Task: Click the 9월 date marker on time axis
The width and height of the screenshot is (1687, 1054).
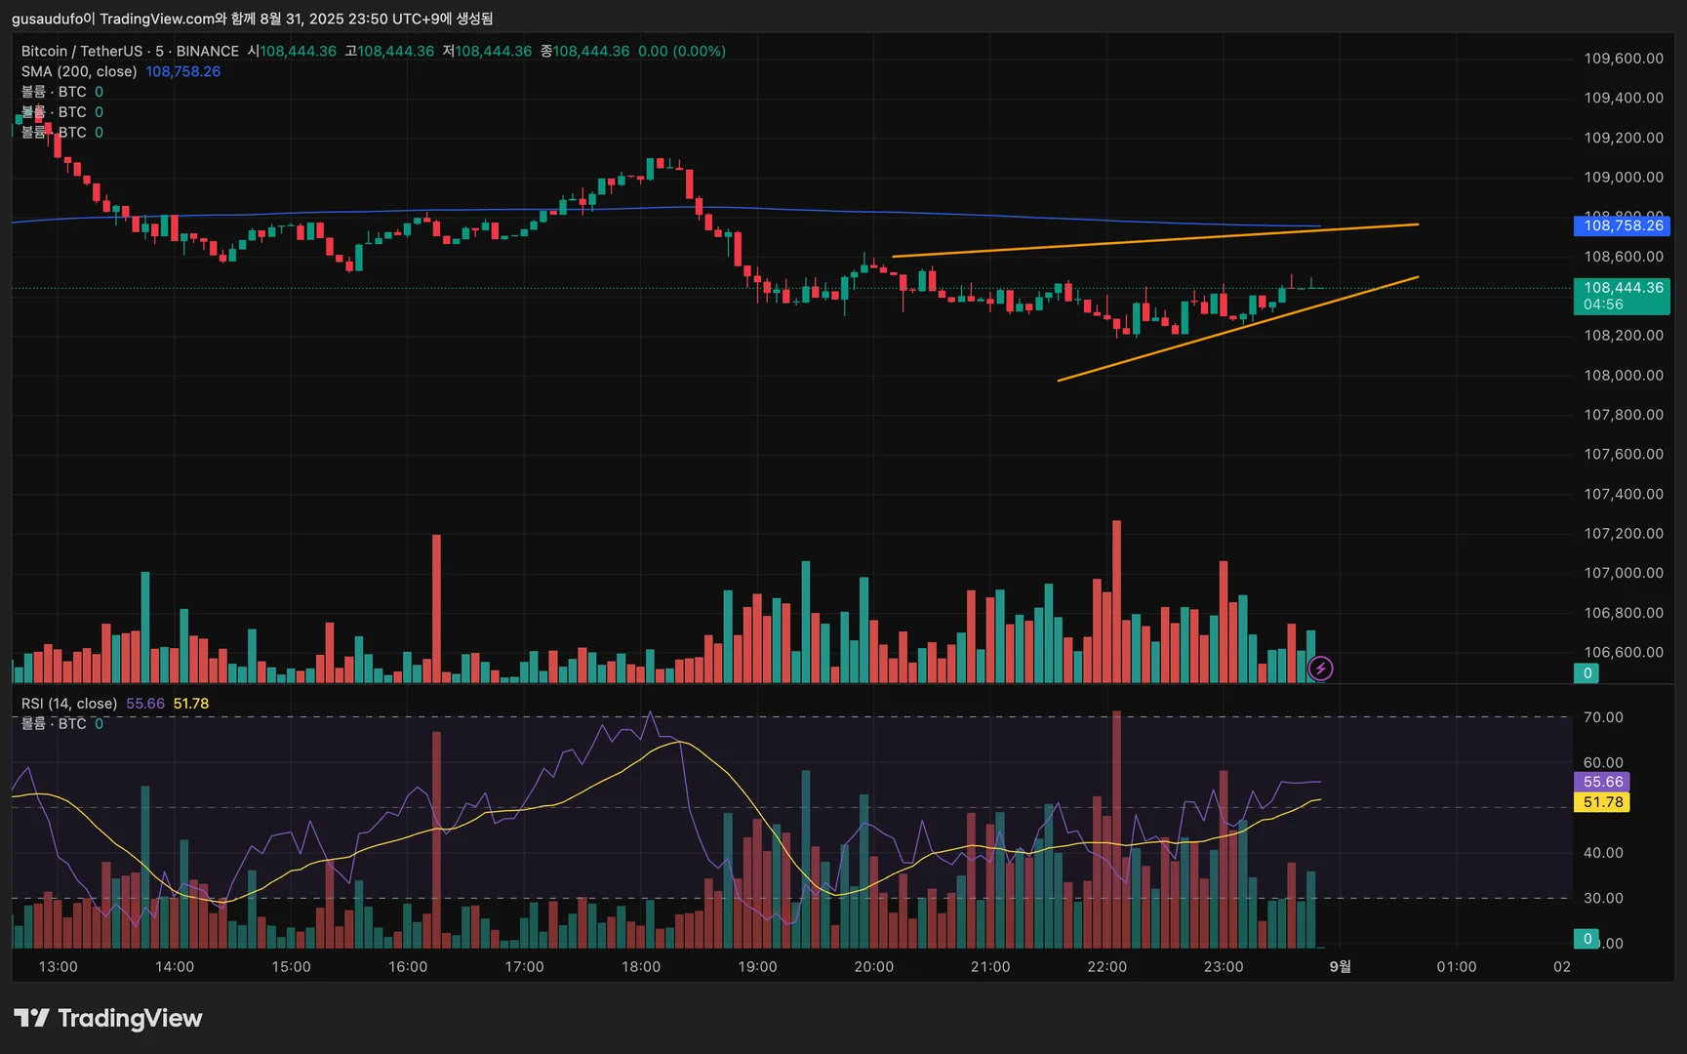Action: [1341, 966]
